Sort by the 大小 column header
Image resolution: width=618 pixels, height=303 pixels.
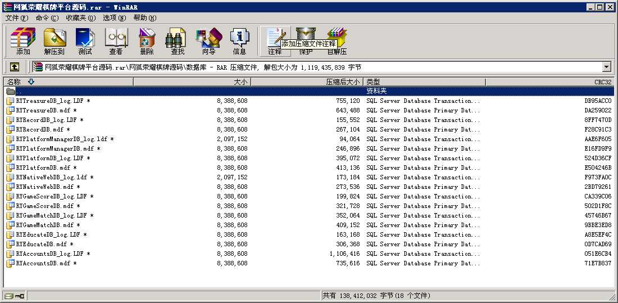pos(192,82)
